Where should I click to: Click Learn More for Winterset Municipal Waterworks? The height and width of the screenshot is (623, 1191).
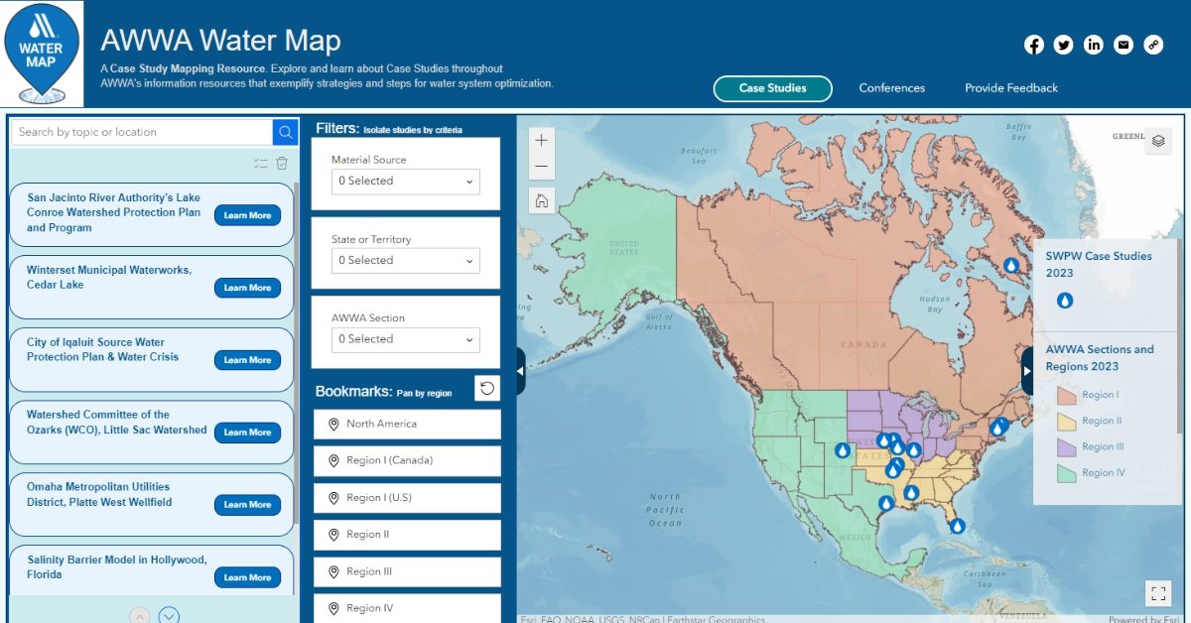pyautogui.click(x=247, y=288)
